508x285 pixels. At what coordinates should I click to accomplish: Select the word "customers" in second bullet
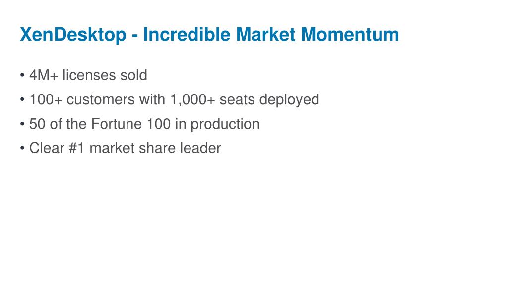tap(101, 99)
